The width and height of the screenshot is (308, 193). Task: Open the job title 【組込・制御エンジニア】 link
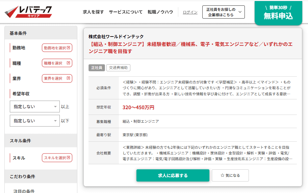190,48
